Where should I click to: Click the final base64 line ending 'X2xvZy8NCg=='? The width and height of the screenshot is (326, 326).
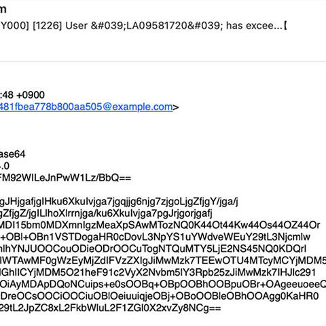tap(110, 308)
